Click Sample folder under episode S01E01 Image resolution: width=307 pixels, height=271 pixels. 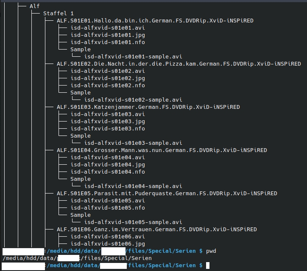click(81, 50)
